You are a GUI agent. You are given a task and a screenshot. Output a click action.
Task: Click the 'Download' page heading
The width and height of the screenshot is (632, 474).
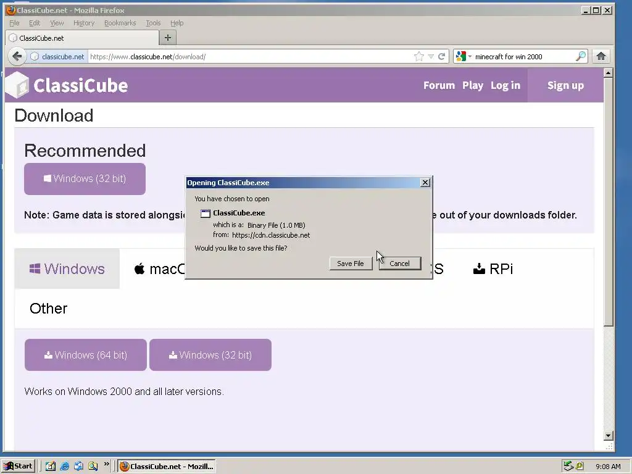pyautogui.click(x=54, y=115)
